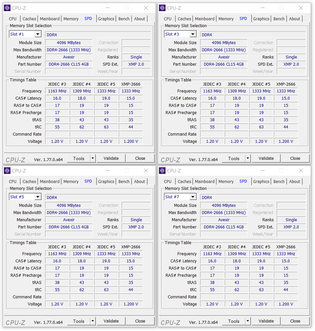Click the CPU-Z title icon in Slot #3 window
This screenshot has height=331, width=315.
(x=162, y=8)
